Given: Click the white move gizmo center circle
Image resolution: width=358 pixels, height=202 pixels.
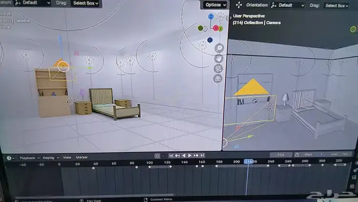Looking at the screenshot, I should (x=63, y=66).
